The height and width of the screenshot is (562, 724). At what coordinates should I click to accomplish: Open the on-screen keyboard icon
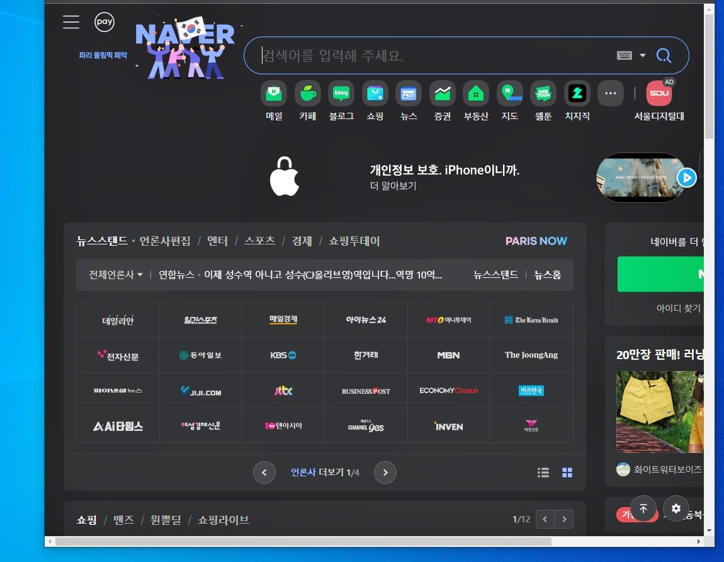coord(625,55)
